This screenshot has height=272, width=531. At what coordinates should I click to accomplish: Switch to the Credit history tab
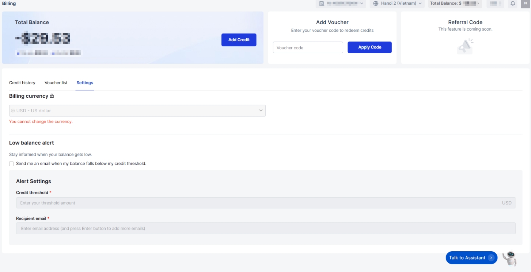point(22,83)
